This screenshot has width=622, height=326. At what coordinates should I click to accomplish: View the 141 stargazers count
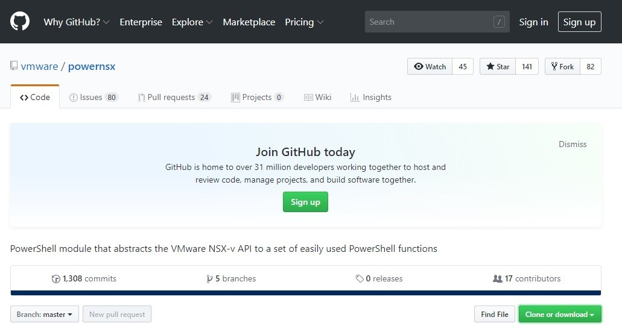click(x=527, y=66)
